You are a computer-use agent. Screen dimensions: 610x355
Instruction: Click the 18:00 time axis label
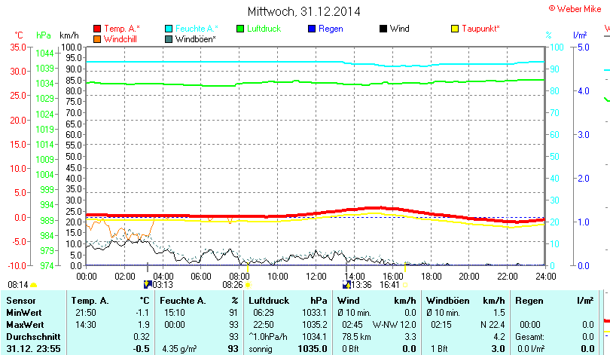(x=431, y=277)
